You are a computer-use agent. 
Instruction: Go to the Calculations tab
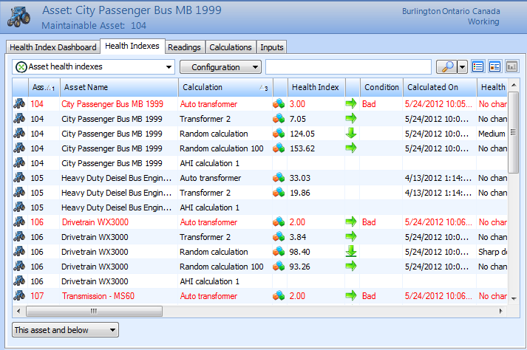tap(231, 47)
